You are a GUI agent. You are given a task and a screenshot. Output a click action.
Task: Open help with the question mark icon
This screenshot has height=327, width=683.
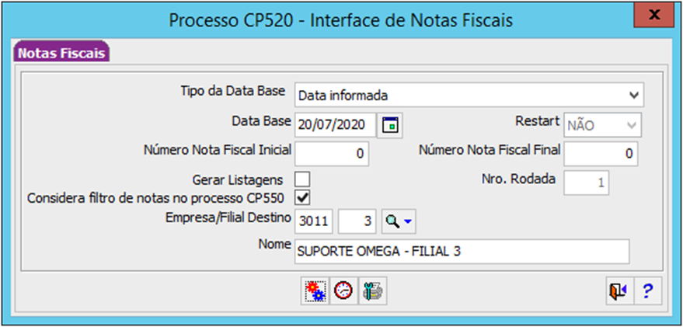[648, 290]
